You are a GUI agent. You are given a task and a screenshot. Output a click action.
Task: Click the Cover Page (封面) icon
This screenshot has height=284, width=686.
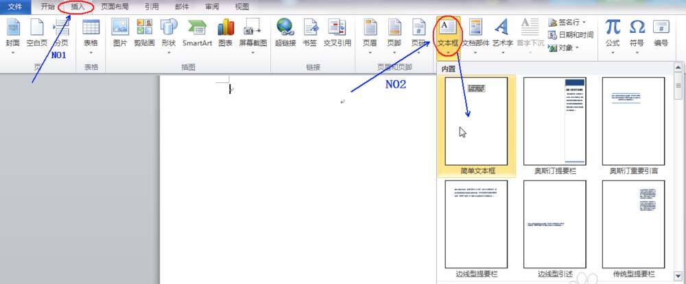tap(12, 27)
